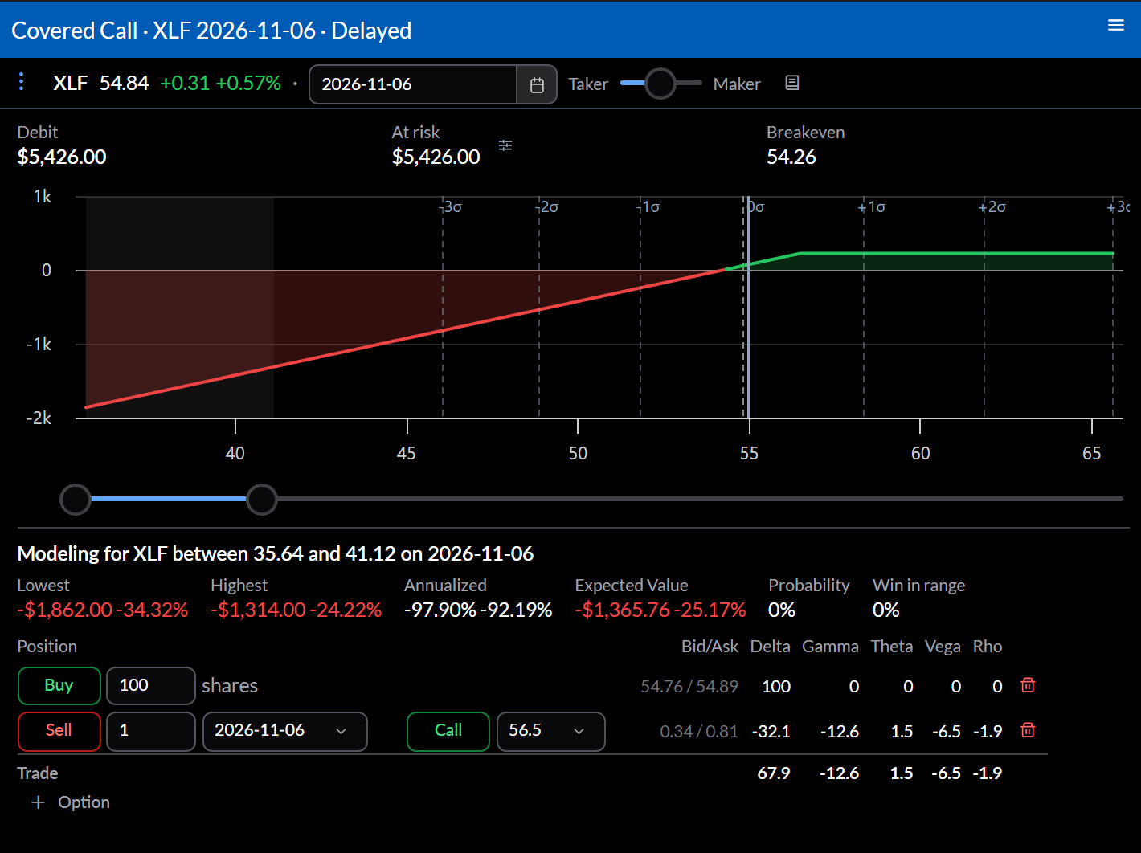1141x853 pixels.
Task: Click the XLF price 54.84
Action: pyautogui.click(x=125, y=84)
